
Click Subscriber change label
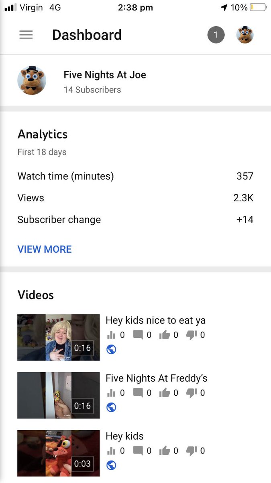pos(59,220)
